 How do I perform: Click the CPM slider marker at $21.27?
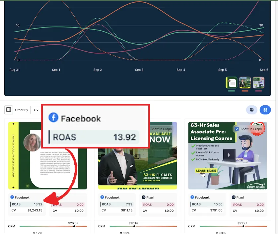[243, 226]
